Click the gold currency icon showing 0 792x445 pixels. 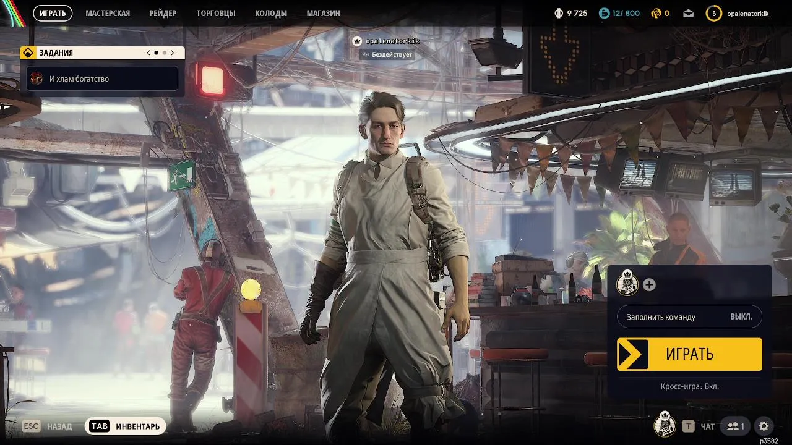pyautogui.click(x=656, y=13)
